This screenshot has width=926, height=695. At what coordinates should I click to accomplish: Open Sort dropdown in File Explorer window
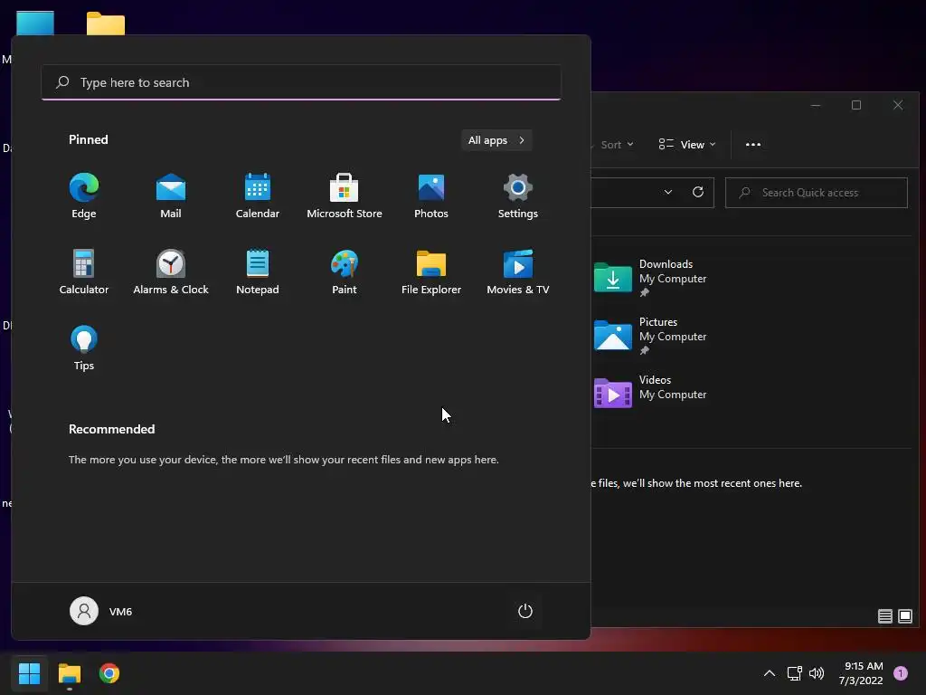[617, 145]
